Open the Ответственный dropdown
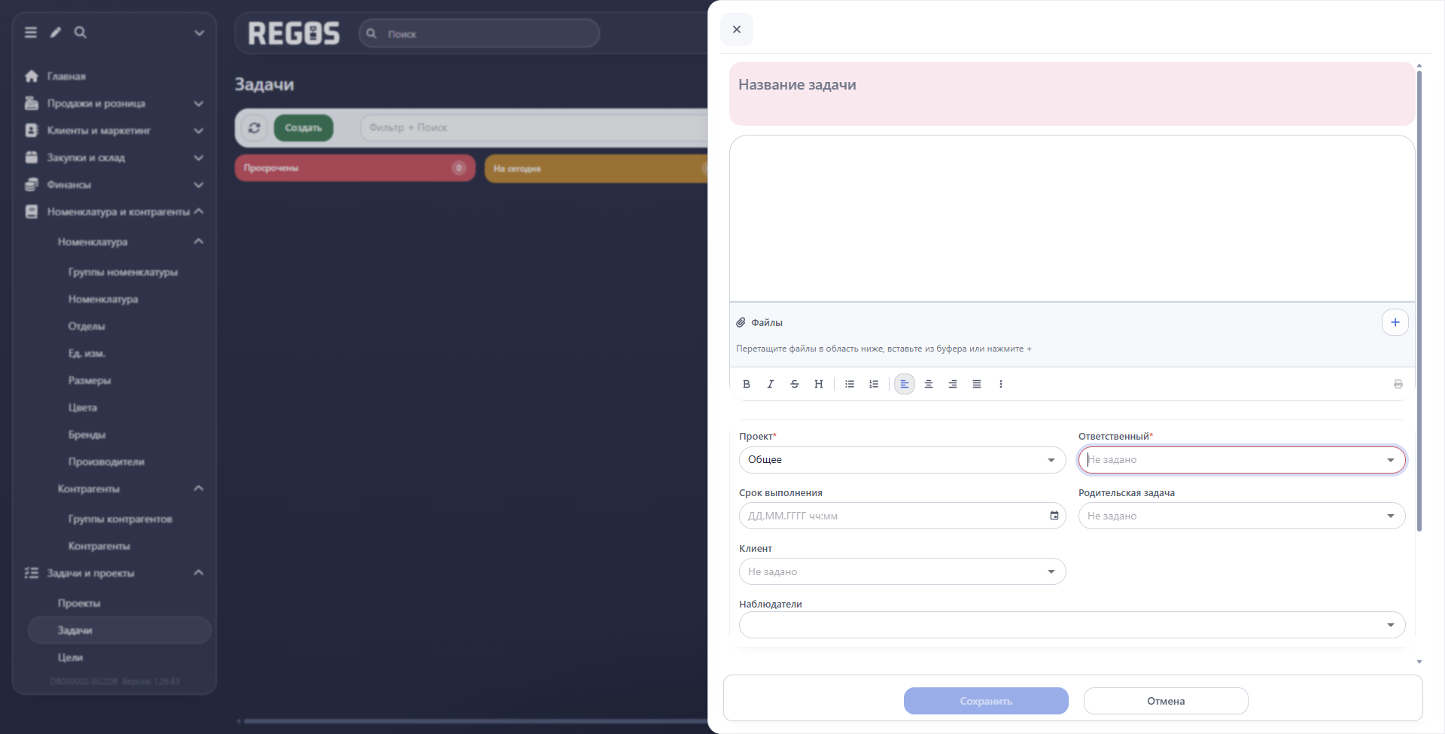 [x=1242, y=460]
